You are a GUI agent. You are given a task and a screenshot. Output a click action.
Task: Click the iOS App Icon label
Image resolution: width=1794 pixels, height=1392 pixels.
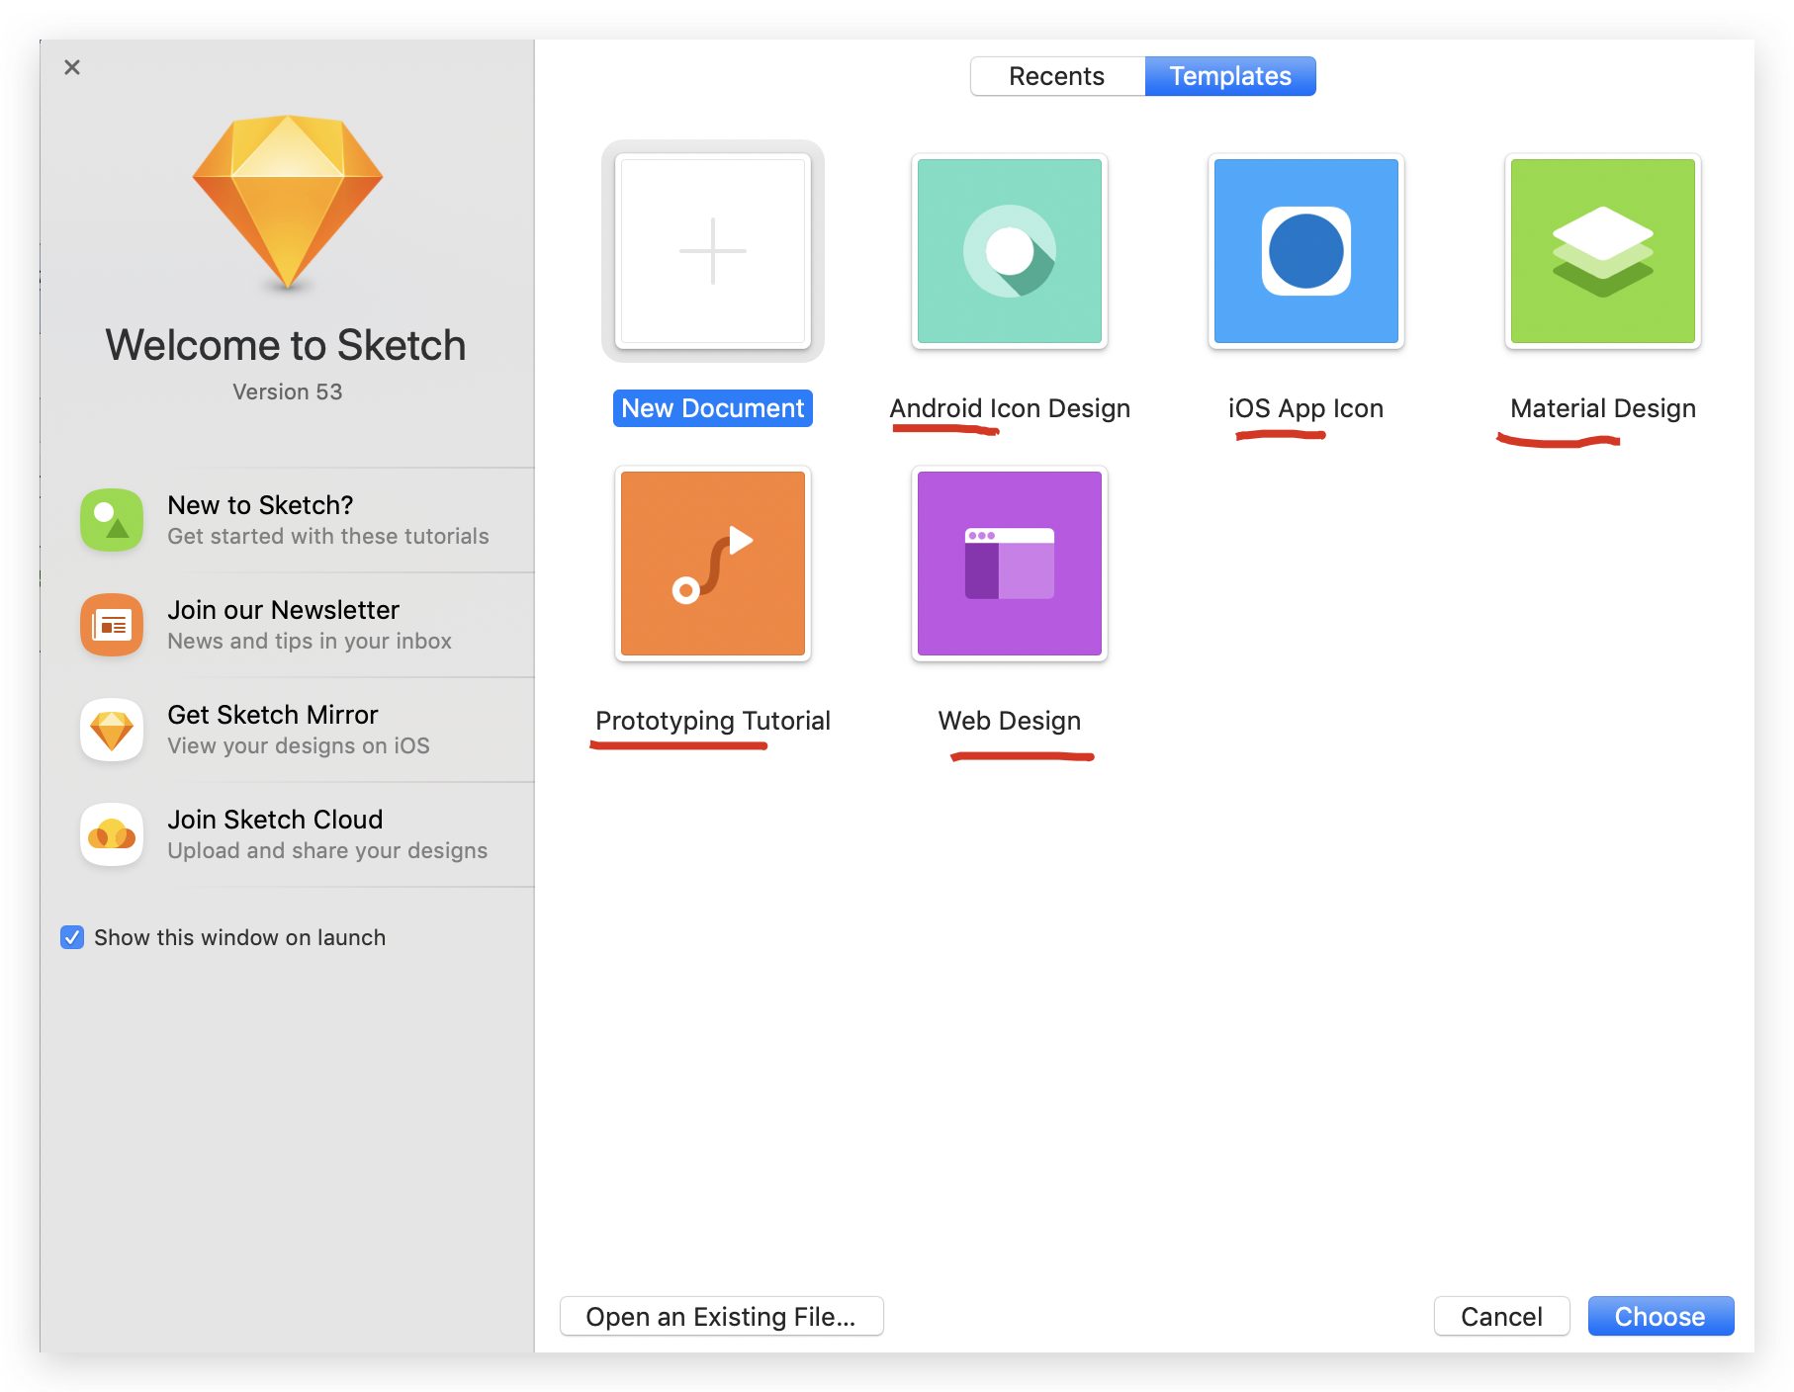point(1305,408)
